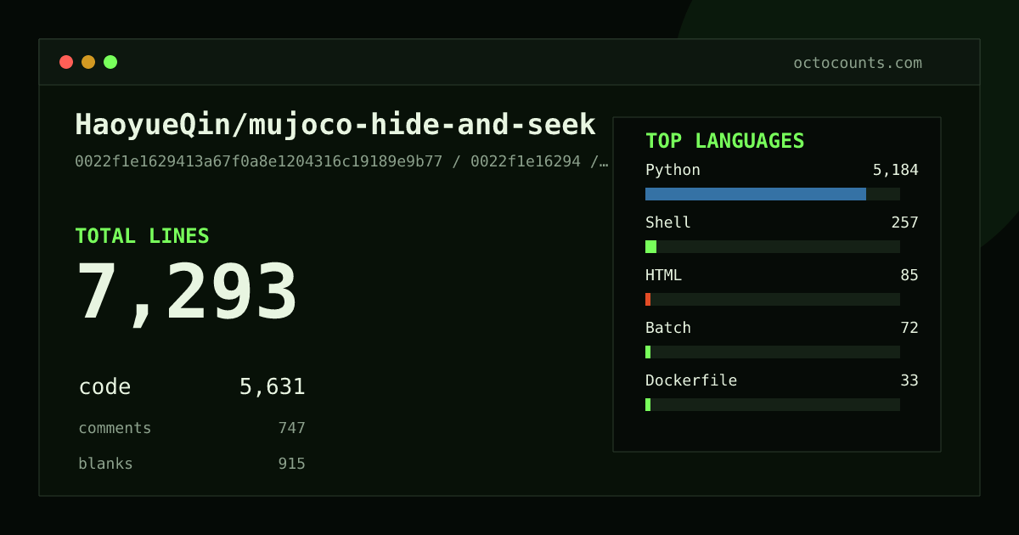This screenshot has height=535, width=1019.
Task: Select the HaoyueQin/mujoco-hide-and-seek repository title
Action: 335,125
